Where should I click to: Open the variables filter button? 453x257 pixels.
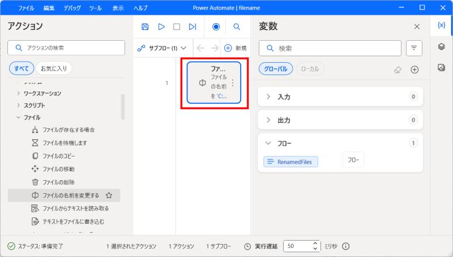[414, 48]
